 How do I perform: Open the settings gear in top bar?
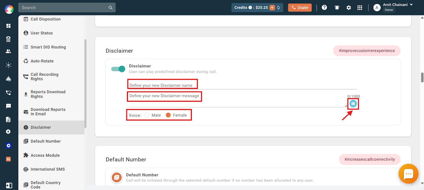(349, 8)
